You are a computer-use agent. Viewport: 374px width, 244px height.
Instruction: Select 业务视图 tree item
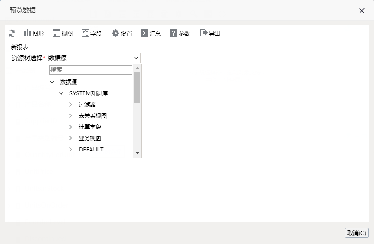(90, 138)
